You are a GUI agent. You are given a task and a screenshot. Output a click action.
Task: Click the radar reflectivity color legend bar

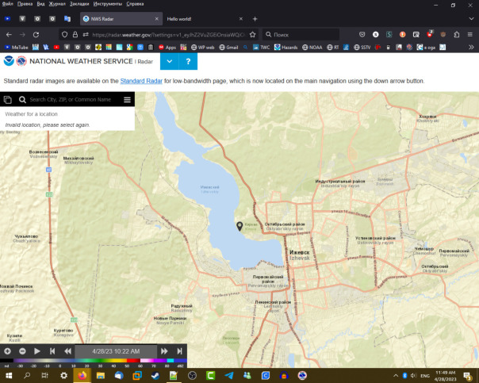[x=94, y=362]
